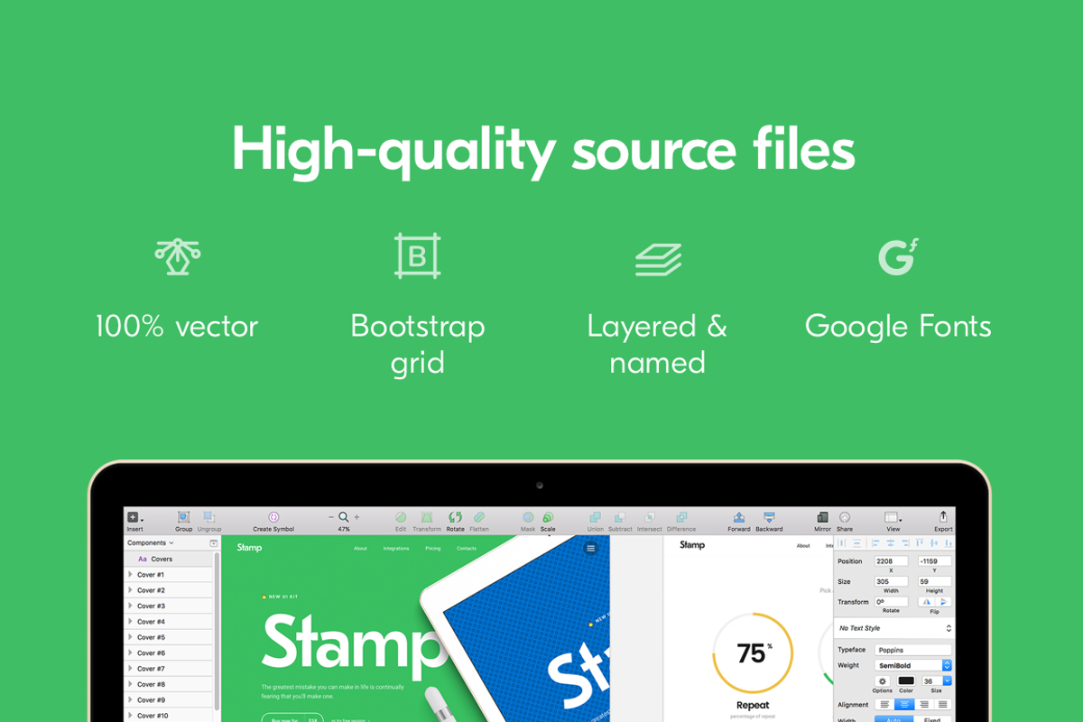This screenshot has width=1083, height=722.
Task: Click the Scale tool icon
Action: [546, 517]
